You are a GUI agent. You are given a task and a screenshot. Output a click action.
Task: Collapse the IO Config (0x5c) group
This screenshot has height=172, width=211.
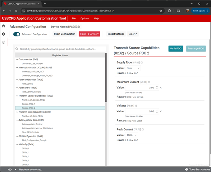(x=17, y=144)
